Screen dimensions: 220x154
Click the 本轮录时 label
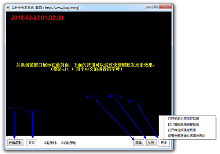pos(51,143)
